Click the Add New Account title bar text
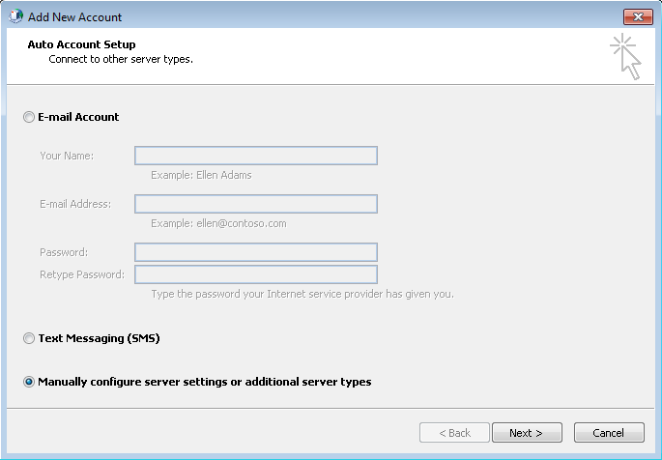The height and width of the screenshot is (460, 662). click(74, 16)
